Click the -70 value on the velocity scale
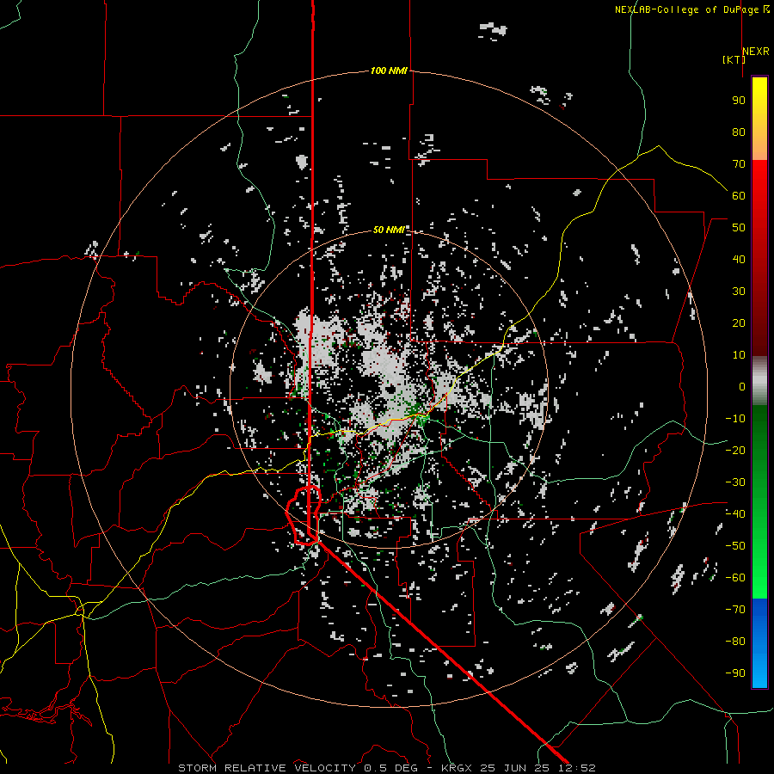Image resolution: width=774 pixels, height=774 pixels. 735,610
